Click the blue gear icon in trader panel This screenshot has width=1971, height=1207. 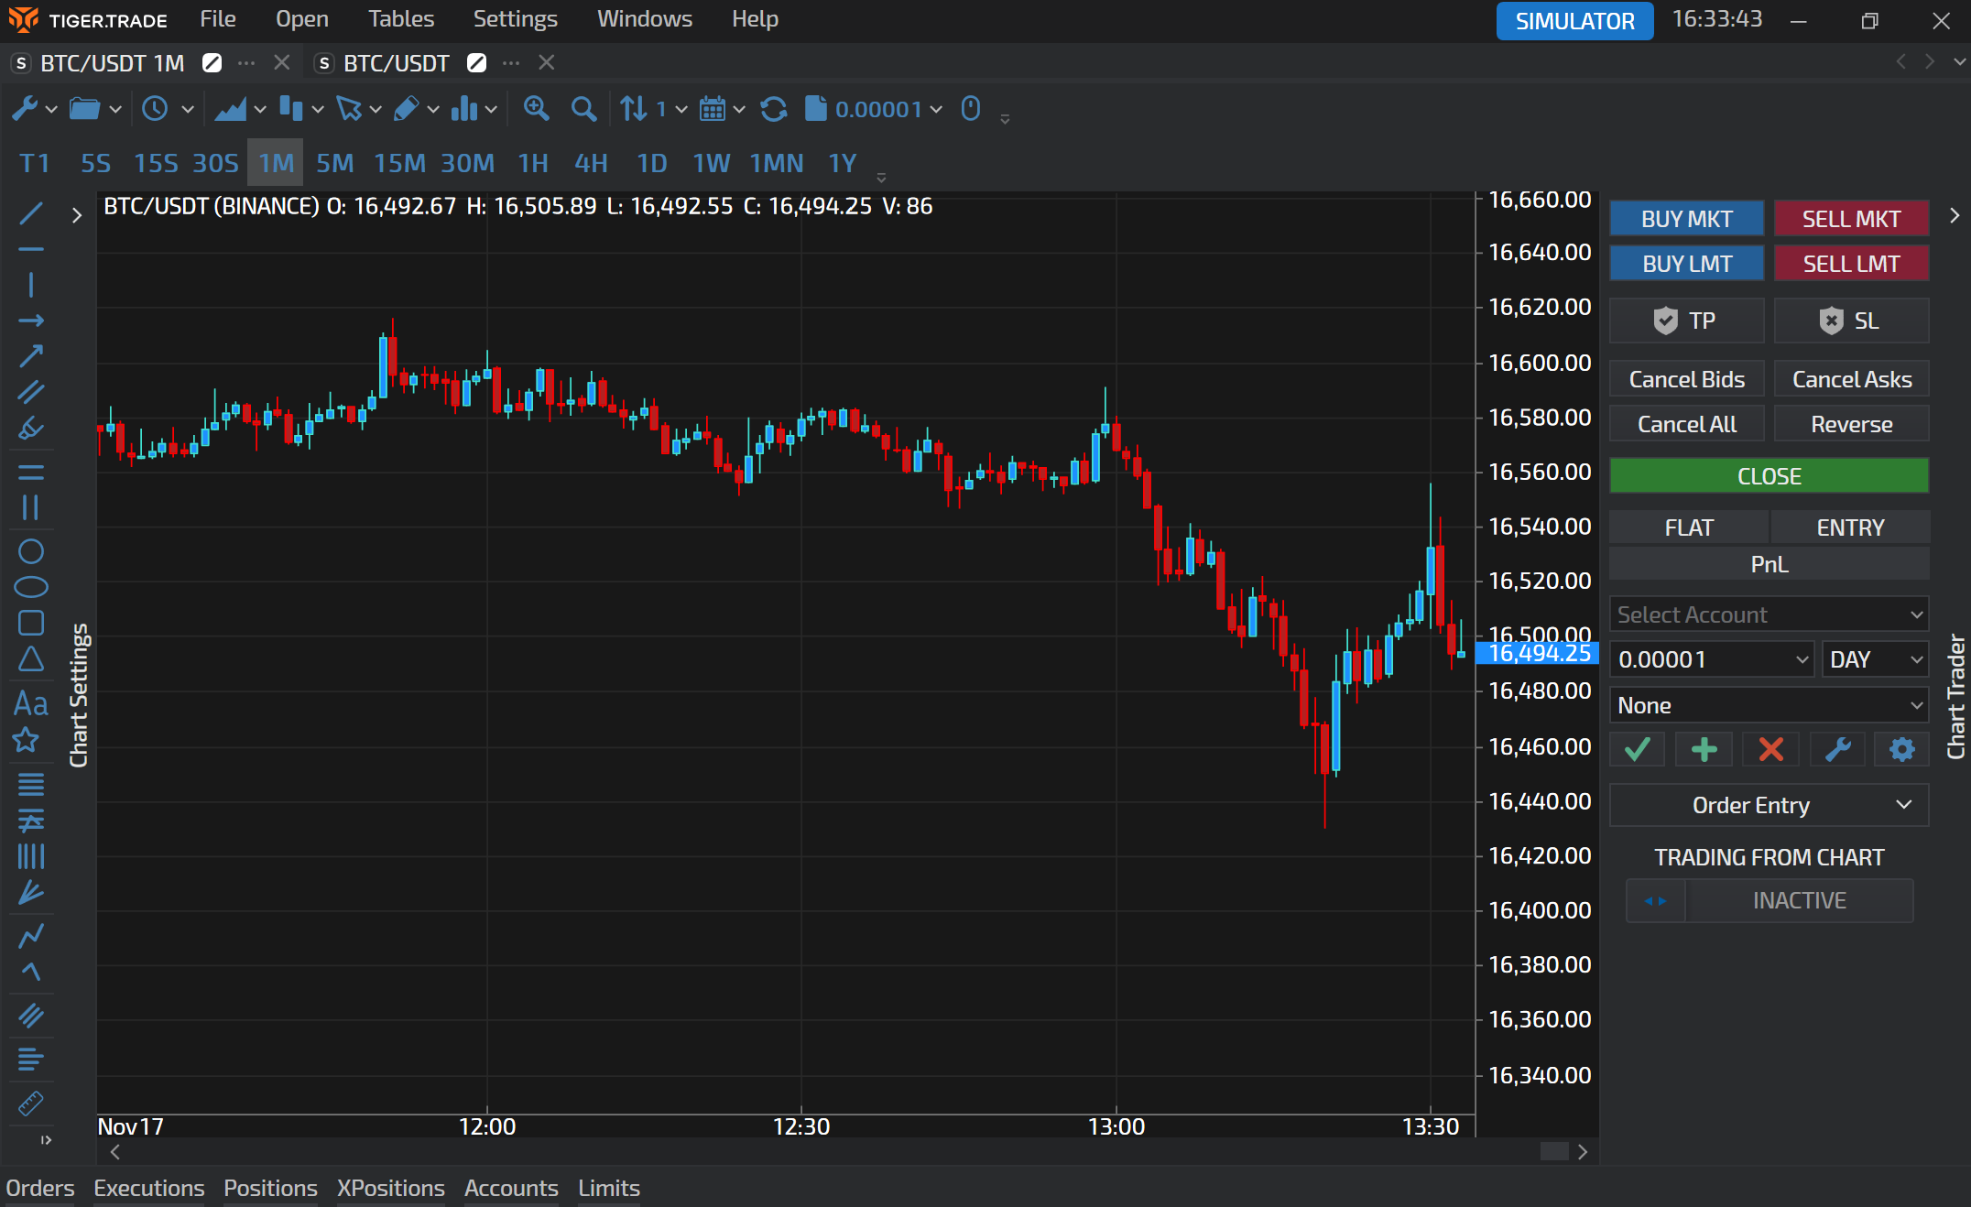tap(1901, 749)
